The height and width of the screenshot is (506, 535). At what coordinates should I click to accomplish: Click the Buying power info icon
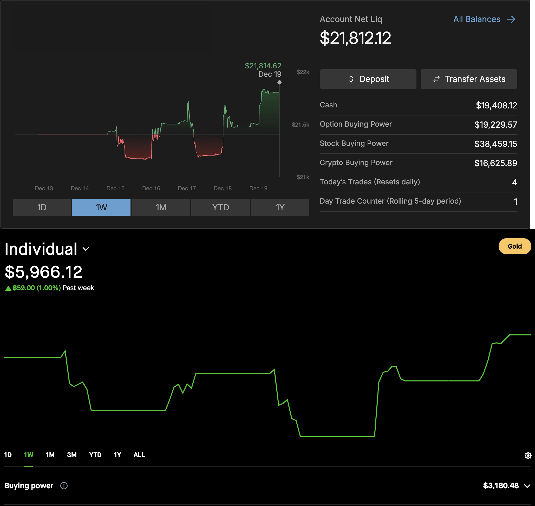click(x=64, y=486)
